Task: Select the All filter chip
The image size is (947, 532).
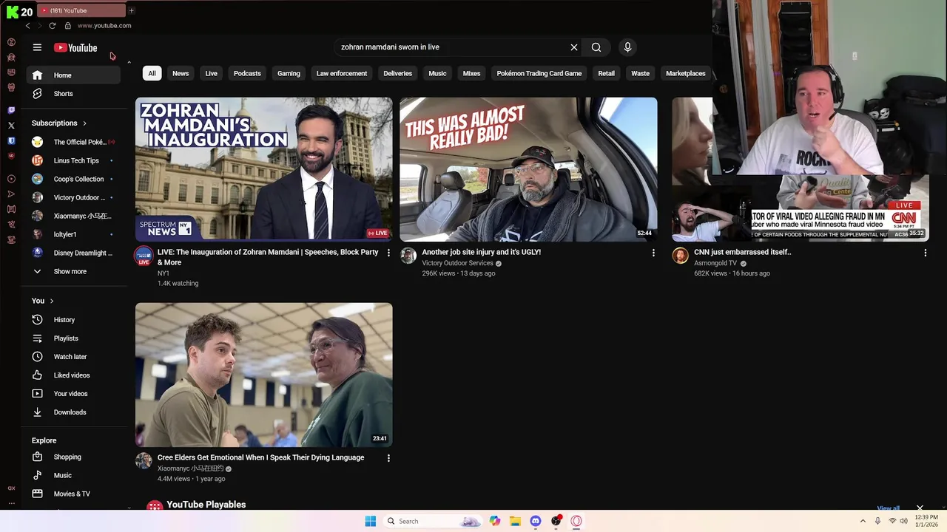Action: (x=152, y=74)
